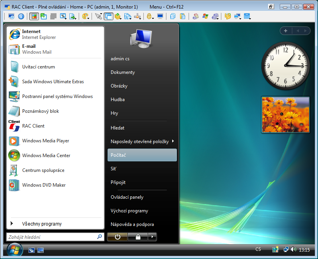Open Ovládací panely

click(142, 197)
